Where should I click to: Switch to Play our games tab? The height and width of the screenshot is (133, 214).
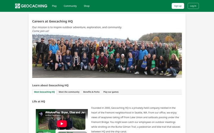(111, 92)
